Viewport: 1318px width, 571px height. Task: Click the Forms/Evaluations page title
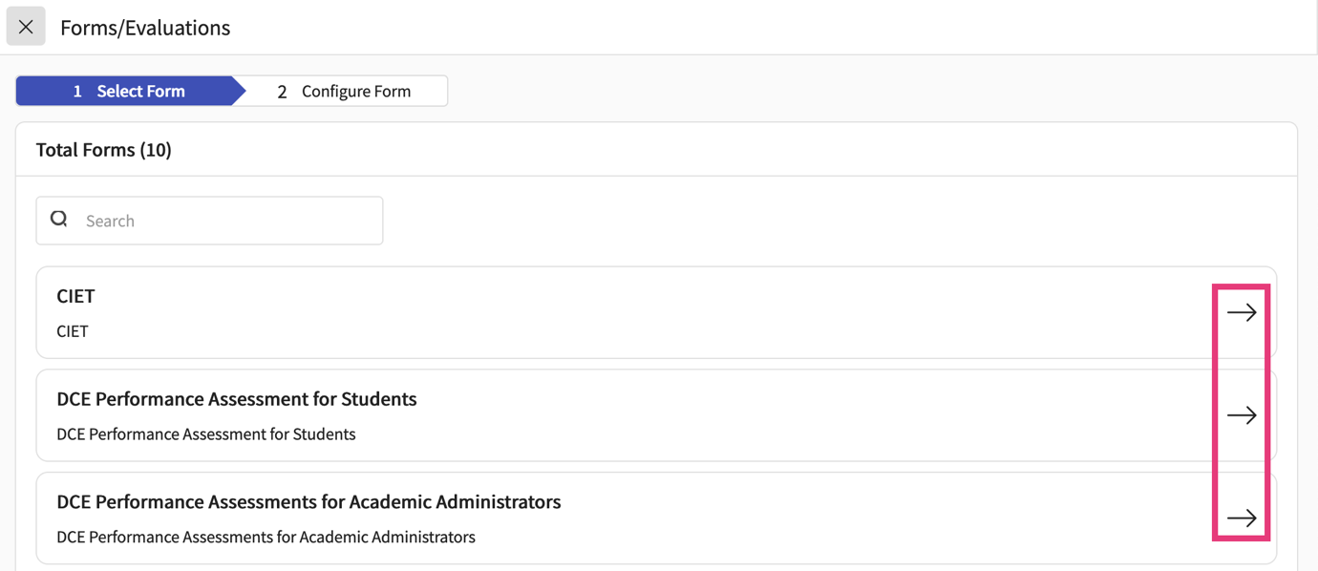pyautogui.click(x=145, y=28)
